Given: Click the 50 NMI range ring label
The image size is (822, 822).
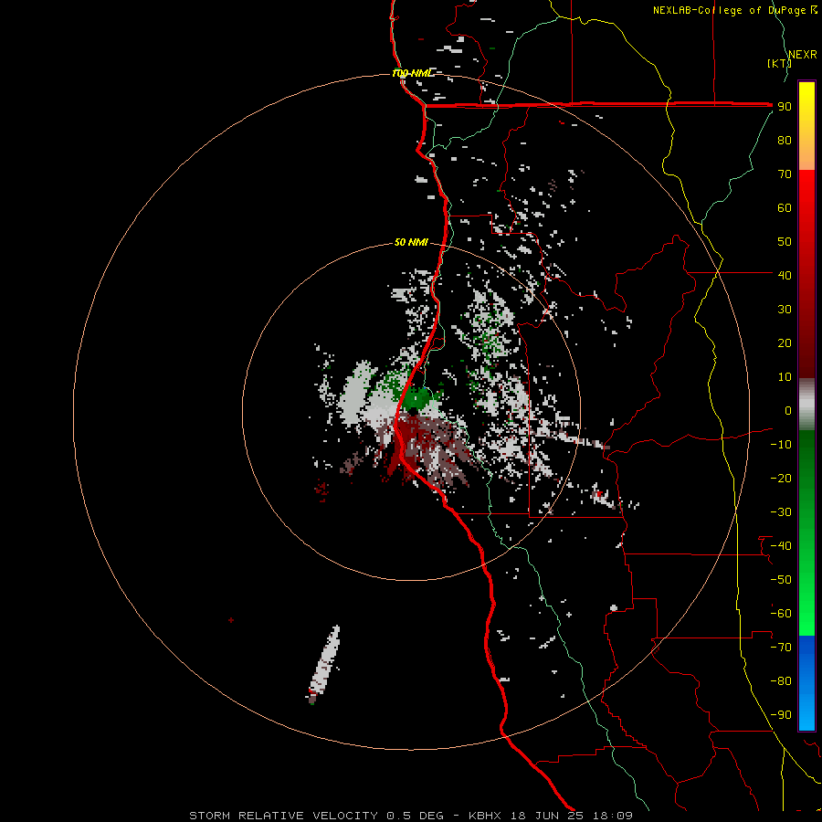Looking at the screenshot, I should [412, 242].
